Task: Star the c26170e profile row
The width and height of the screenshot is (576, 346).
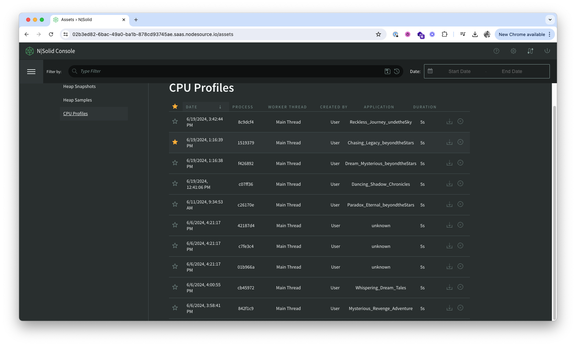Action: (x=175, y=204)
